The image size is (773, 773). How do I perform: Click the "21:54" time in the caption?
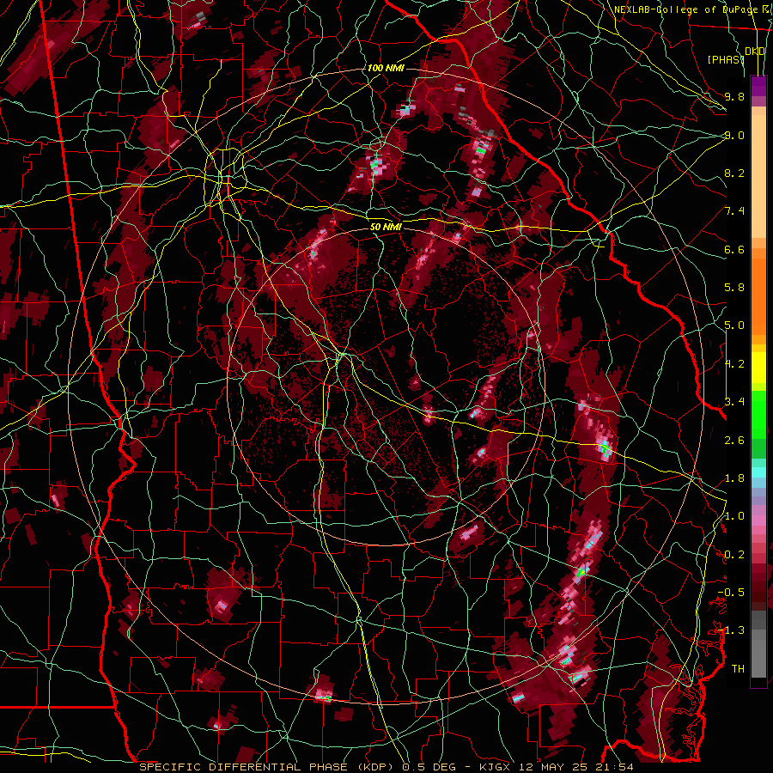(615, 767)
